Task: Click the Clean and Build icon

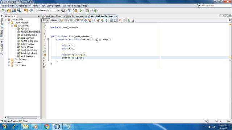Action: [75, 10]
